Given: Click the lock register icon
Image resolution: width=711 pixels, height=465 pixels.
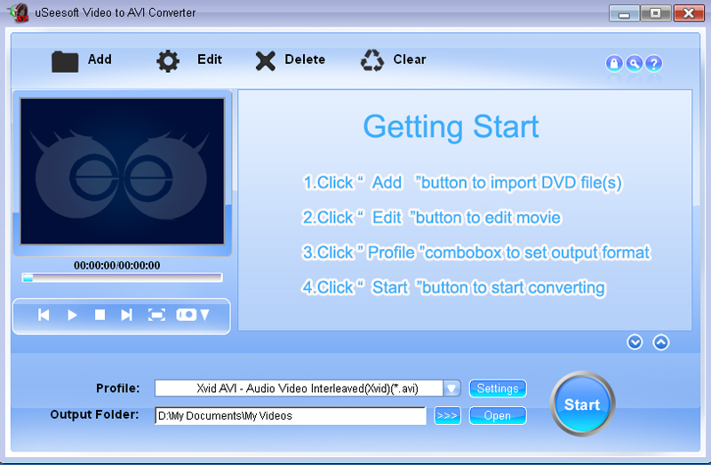Looking at the screenshot, I should [614, 63].
